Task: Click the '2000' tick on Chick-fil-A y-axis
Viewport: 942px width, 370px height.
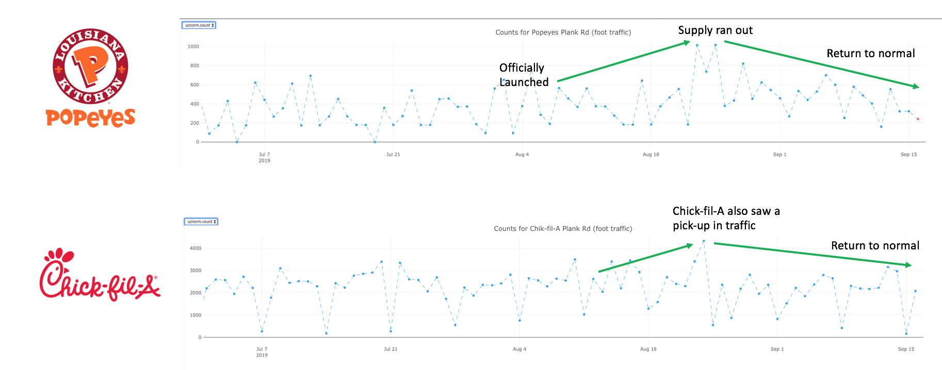Action: pos(196,293)
